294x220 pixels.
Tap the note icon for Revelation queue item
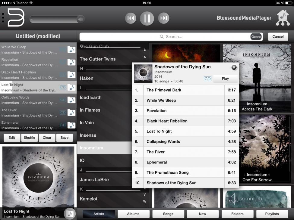click(71, 62)
